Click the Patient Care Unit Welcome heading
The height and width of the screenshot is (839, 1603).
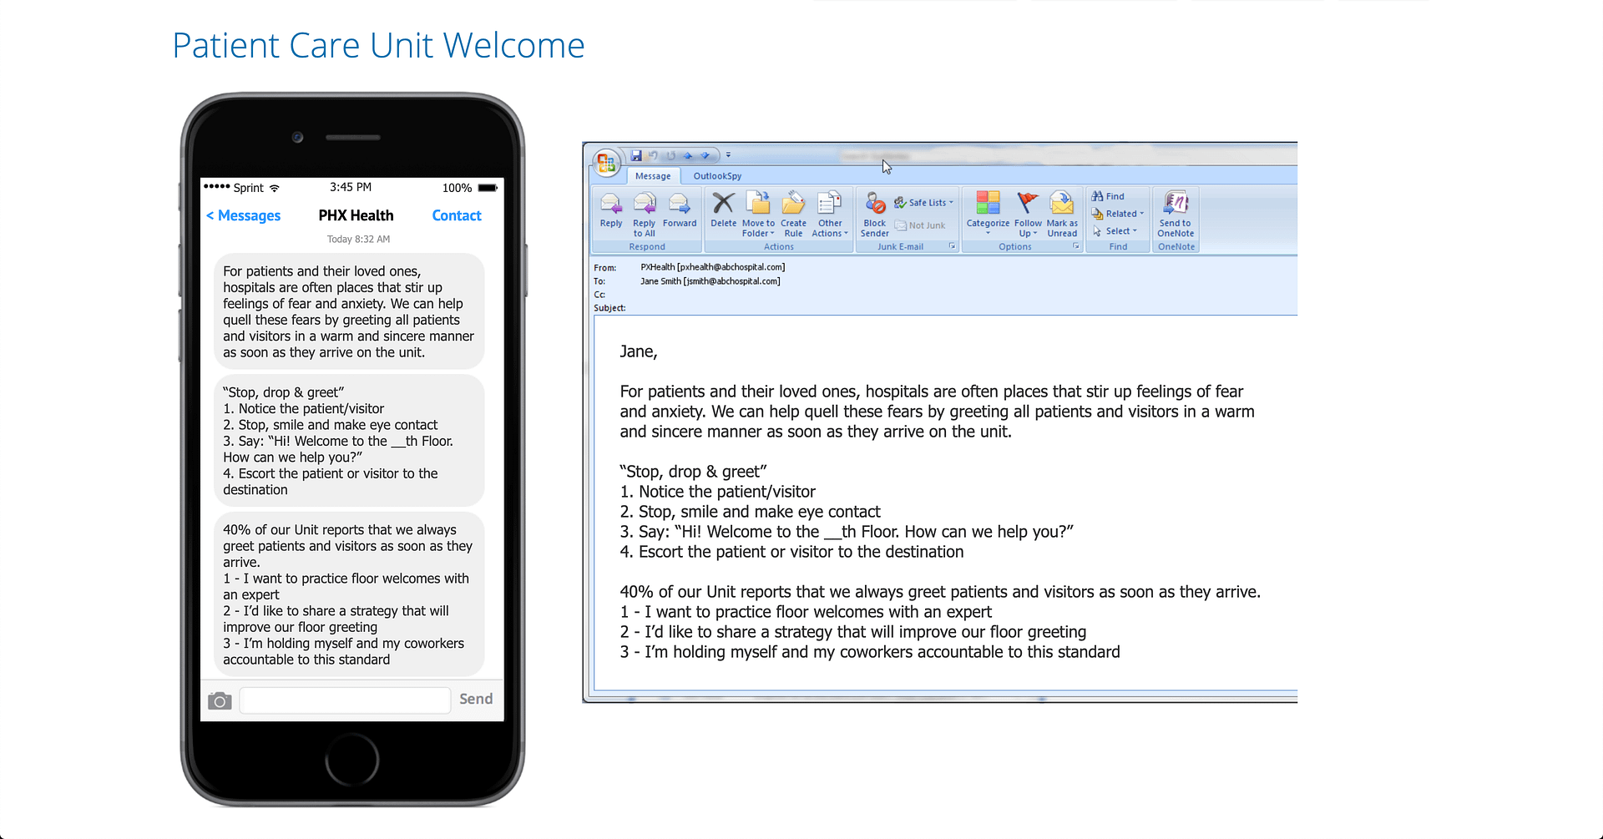coord(378,45)
